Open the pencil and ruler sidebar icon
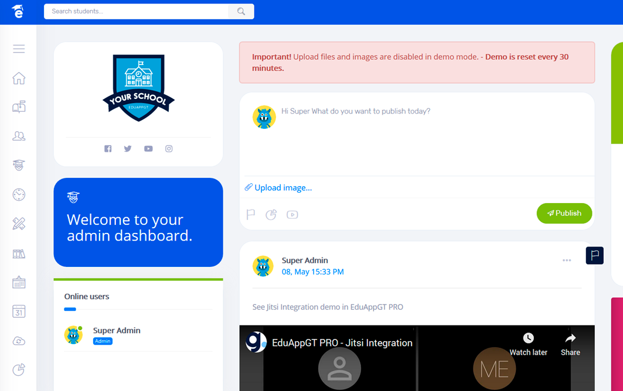The height and width of the screenshot is (391, 623). pyautogui.click(x=19, y=224)
